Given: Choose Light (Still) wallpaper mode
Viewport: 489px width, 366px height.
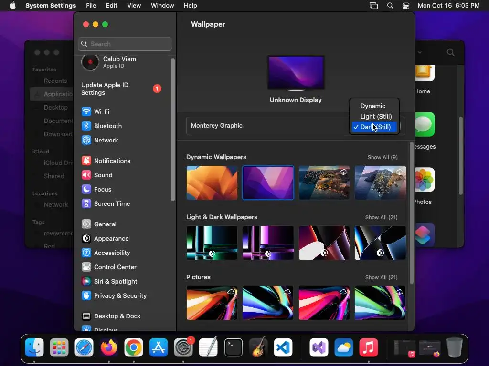Looking at the screenshot, I should tap(374, 116).
